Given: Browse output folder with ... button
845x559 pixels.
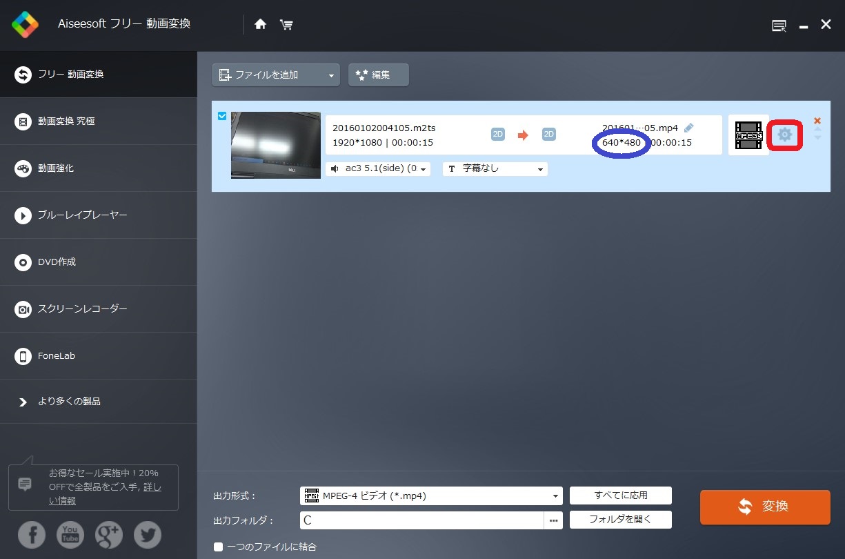Looking at the screenshot, I should pyautogui.click(x=553, y=520).
